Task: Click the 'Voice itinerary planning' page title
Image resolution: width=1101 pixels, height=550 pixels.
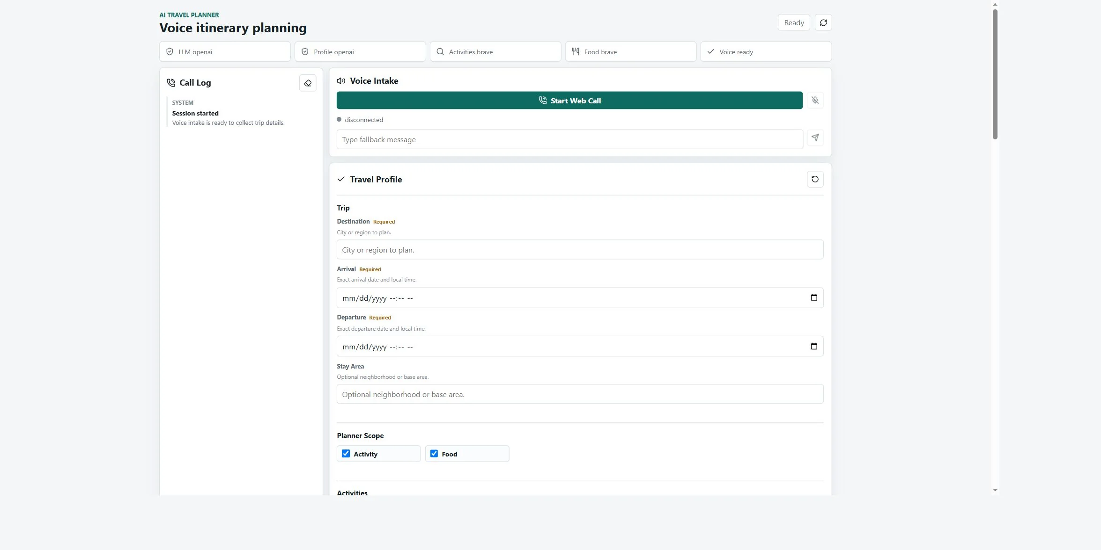Action: tap(233, 28)
